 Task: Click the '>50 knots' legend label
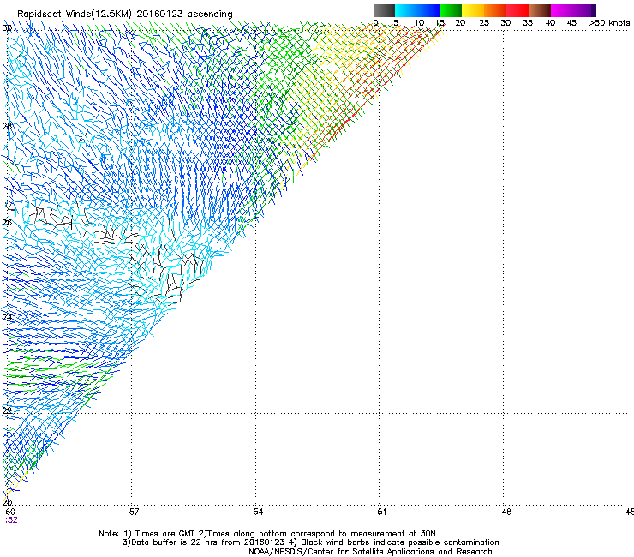(x=609, y=23)
